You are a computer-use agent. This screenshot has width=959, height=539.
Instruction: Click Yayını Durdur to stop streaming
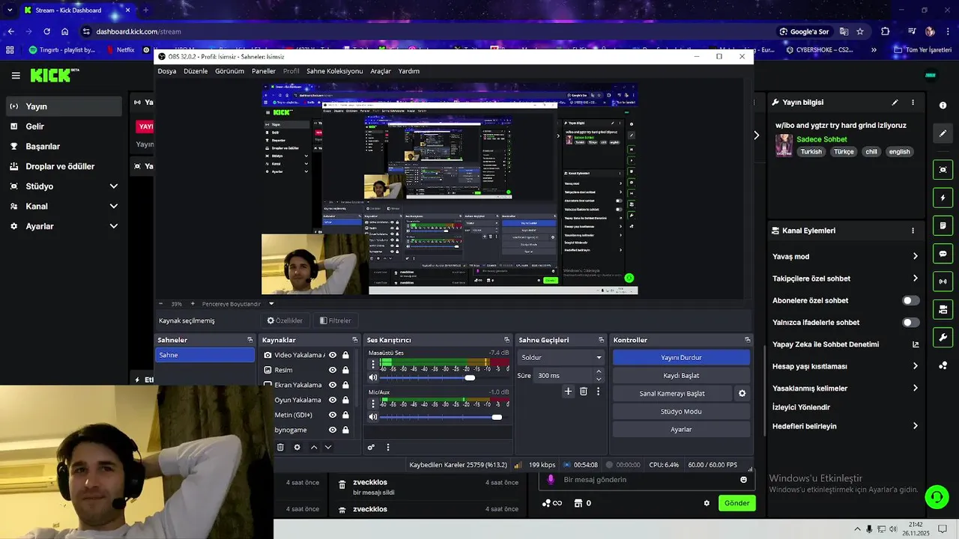tap(681, 358)
